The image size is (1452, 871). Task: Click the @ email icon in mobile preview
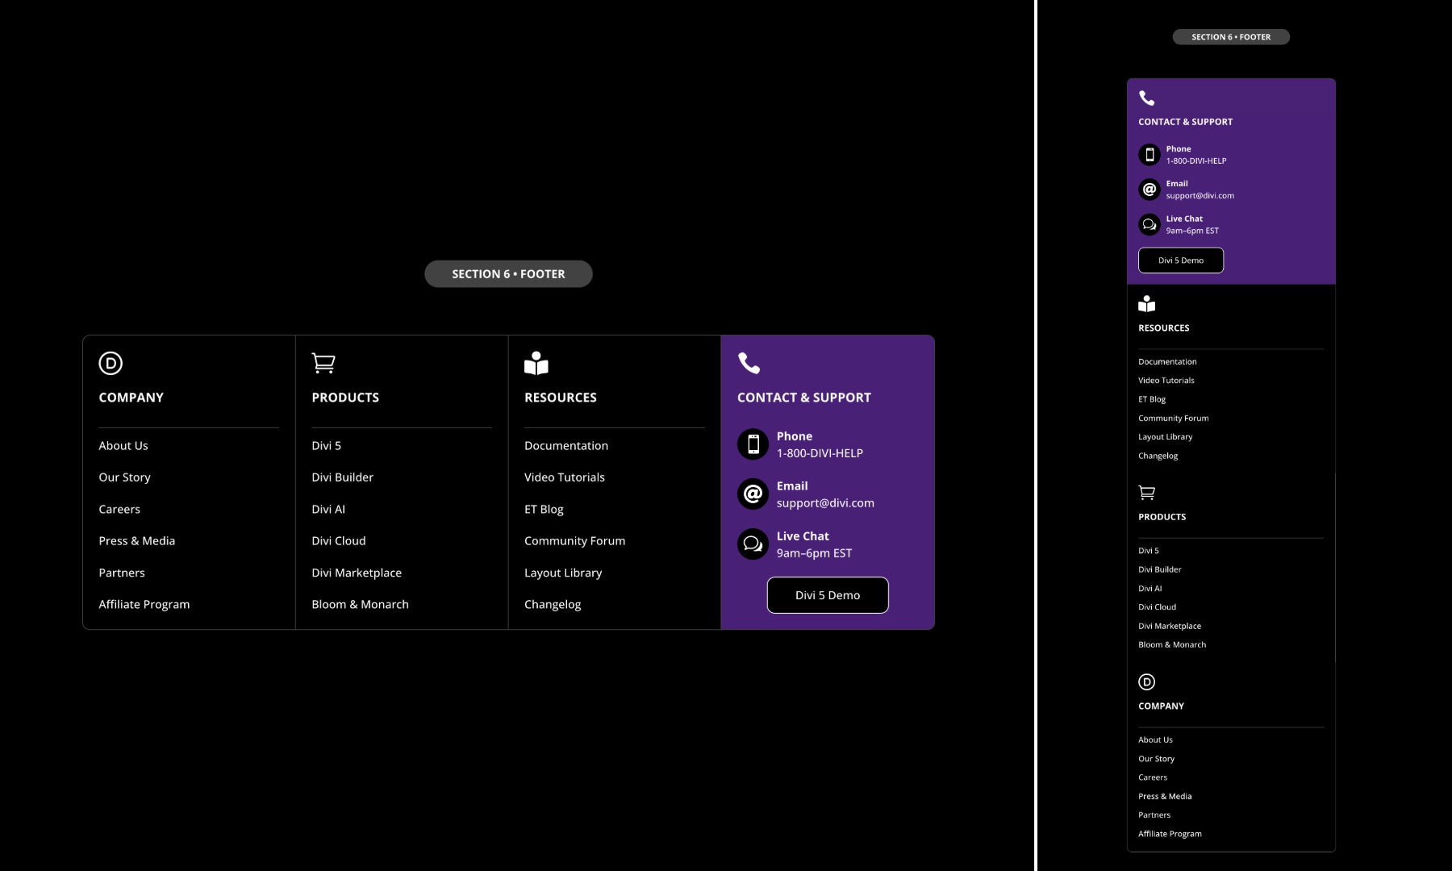coord(1149,189)
